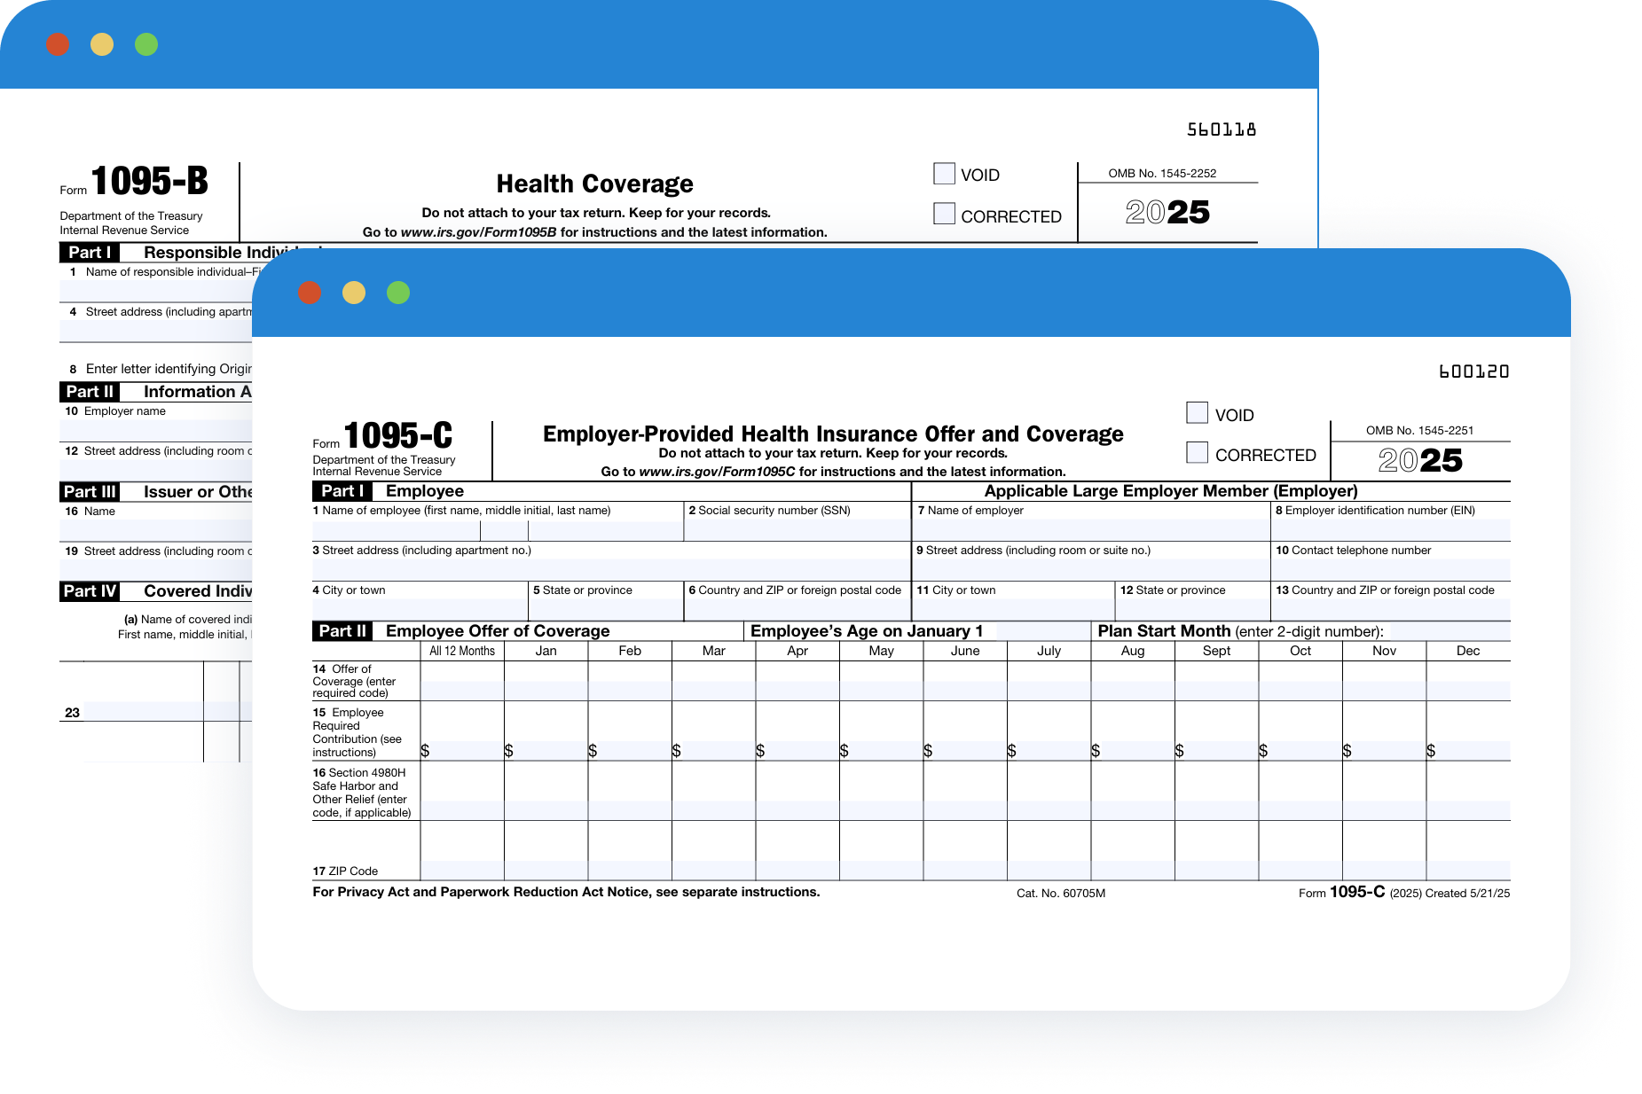Image resolution: width=1642 pixels, height=1094 pixels.
Task: Click the green dot on the 1095-B window
Action: pyautogui.click(x=146, y=44)
